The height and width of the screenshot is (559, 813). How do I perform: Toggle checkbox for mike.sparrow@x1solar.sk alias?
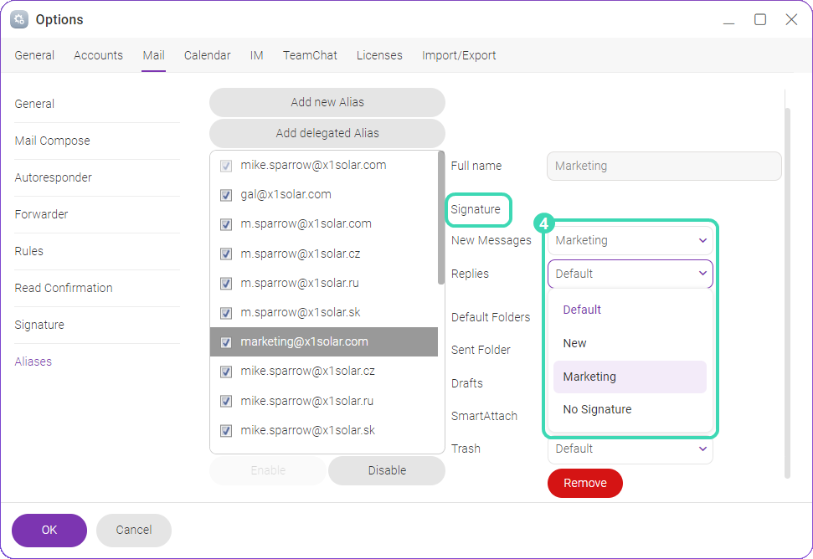[226, 430]
